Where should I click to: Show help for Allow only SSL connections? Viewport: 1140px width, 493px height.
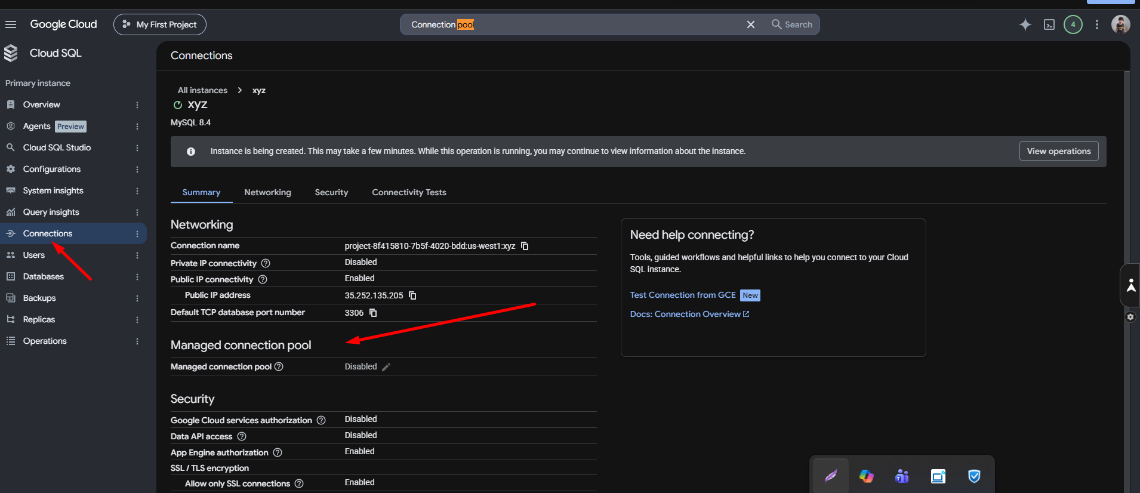299,483
